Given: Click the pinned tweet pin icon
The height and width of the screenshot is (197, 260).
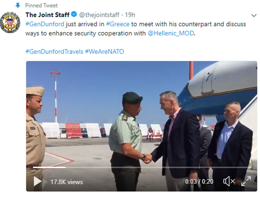Looking at the screenshot, I should (x=18, y=6).
